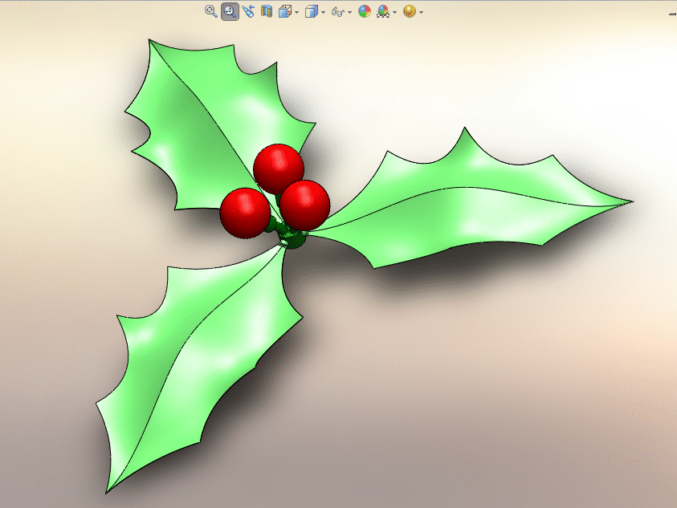The height and width of the screenshot is (508, 677).
Task: Select the leftmost red berry
Action: [x=245, y=213]
